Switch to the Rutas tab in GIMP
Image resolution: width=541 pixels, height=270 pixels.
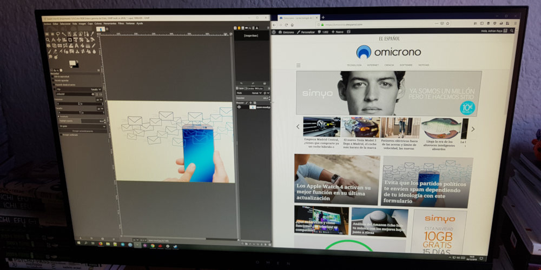tap(259, 89)
